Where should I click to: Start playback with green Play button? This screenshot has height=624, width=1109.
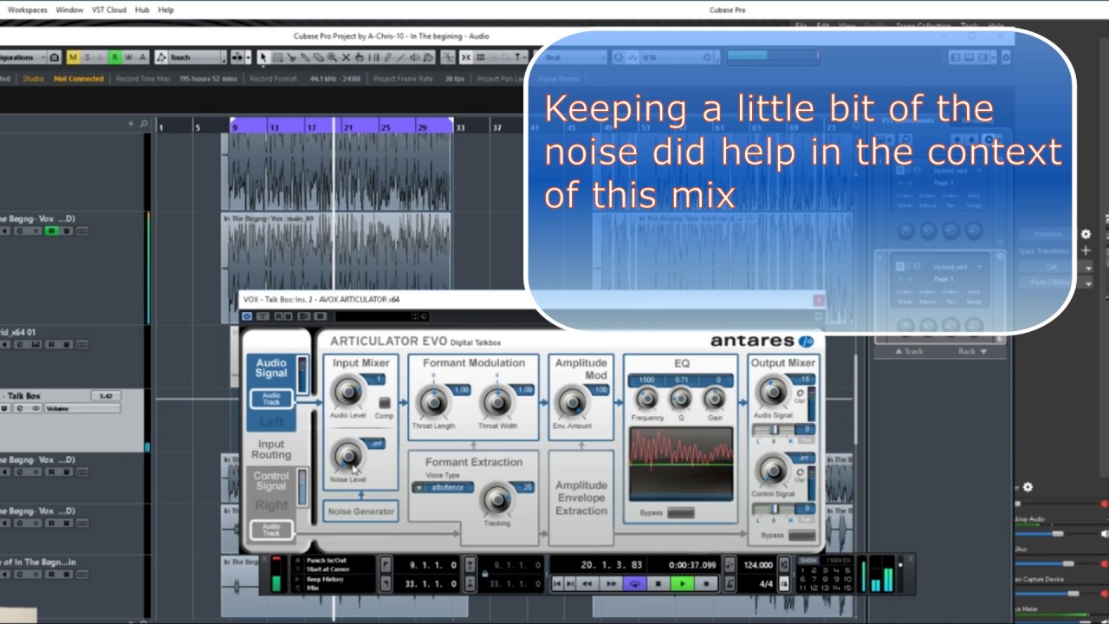click(x=683, y=583)
